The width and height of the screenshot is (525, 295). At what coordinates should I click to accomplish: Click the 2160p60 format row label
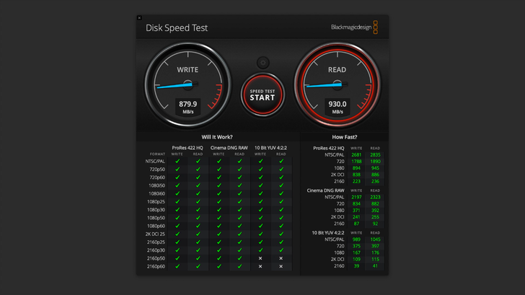(156, 267)
